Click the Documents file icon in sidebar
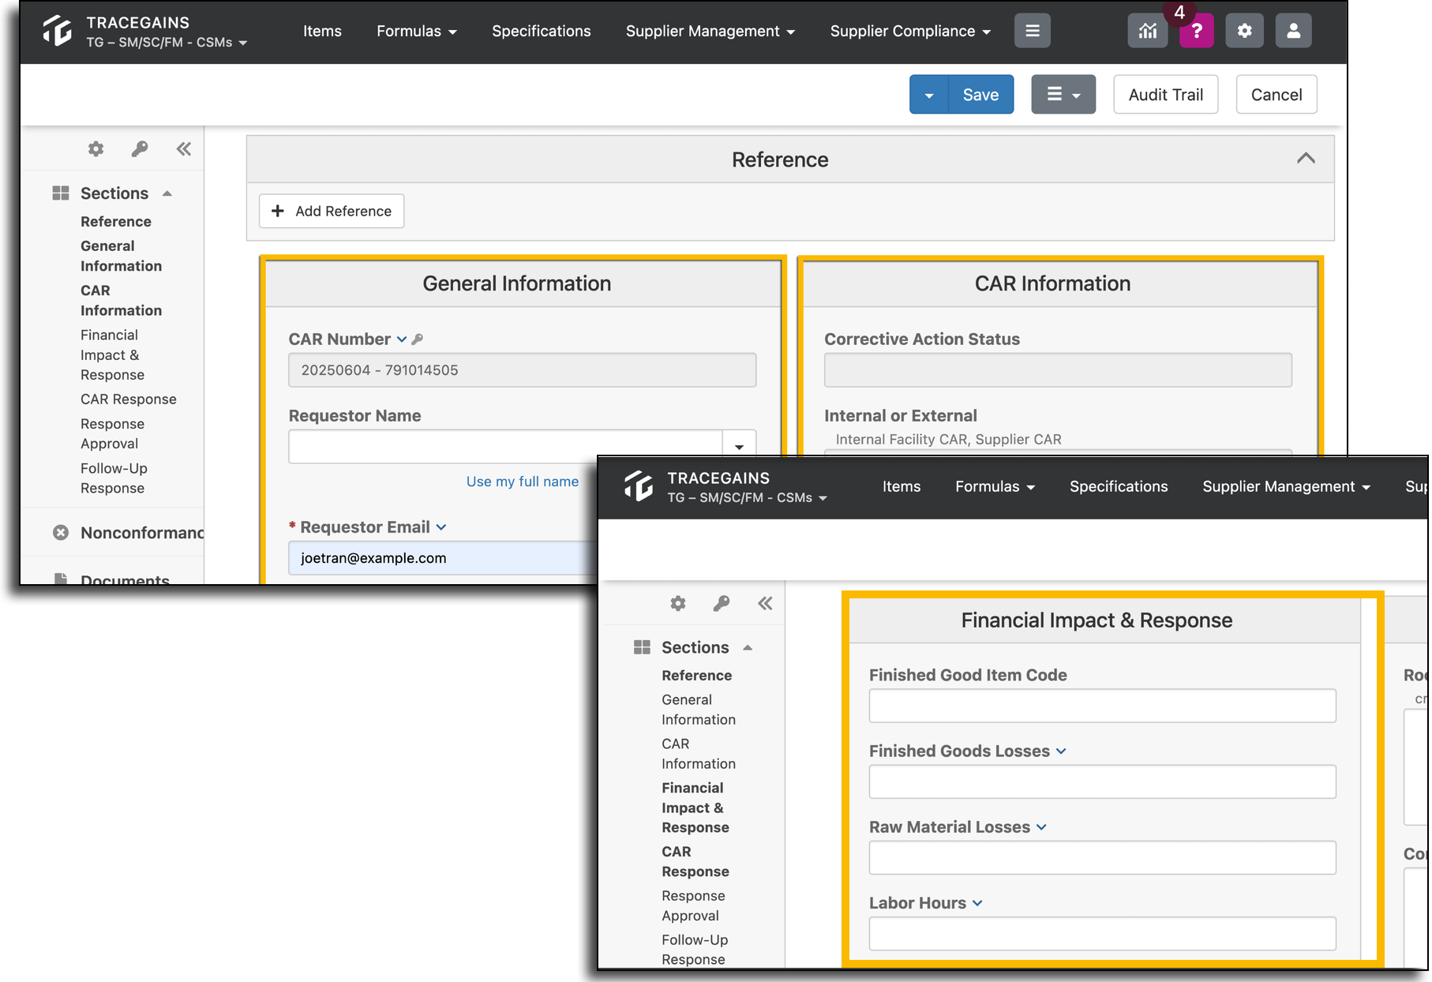This screenshot has width=1432, height=982. coord(61,579)
